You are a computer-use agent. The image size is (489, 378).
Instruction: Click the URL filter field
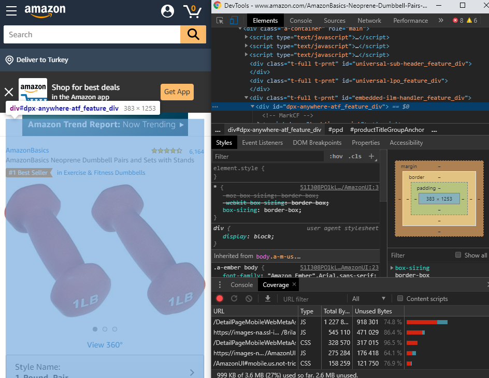[313, 299]
